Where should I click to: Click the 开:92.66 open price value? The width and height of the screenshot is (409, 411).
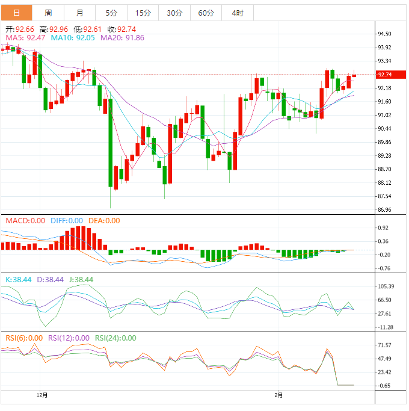coord(20,29)
